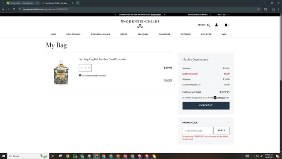Open the Discover menu
The image size is (282, 159).
click(x=206, y=34)
